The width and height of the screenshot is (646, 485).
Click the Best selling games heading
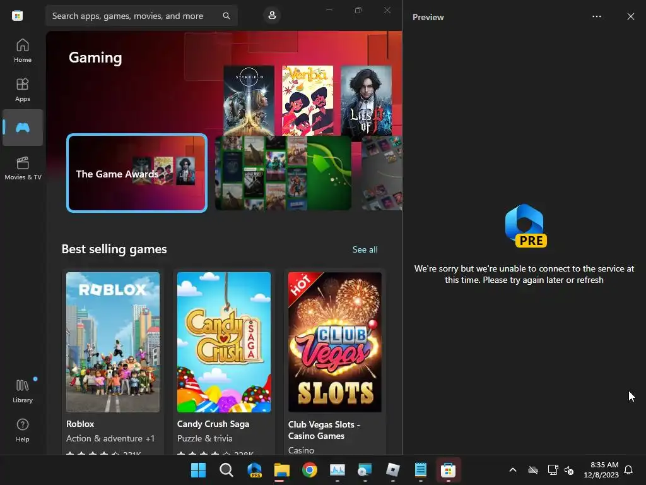(x=114, y=249)
